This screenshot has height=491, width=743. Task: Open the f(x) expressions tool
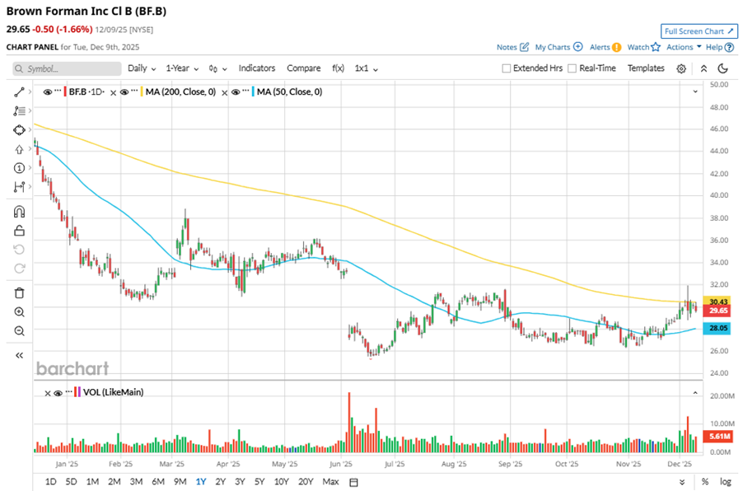[338, 68]
